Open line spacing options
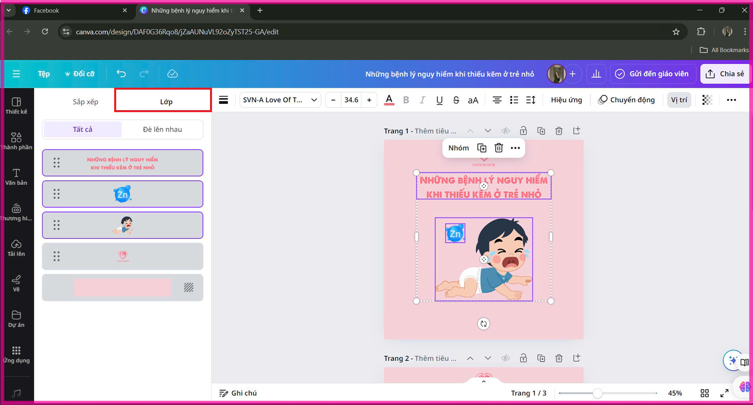Screen dimensions: 753x405 click(531, 100)
